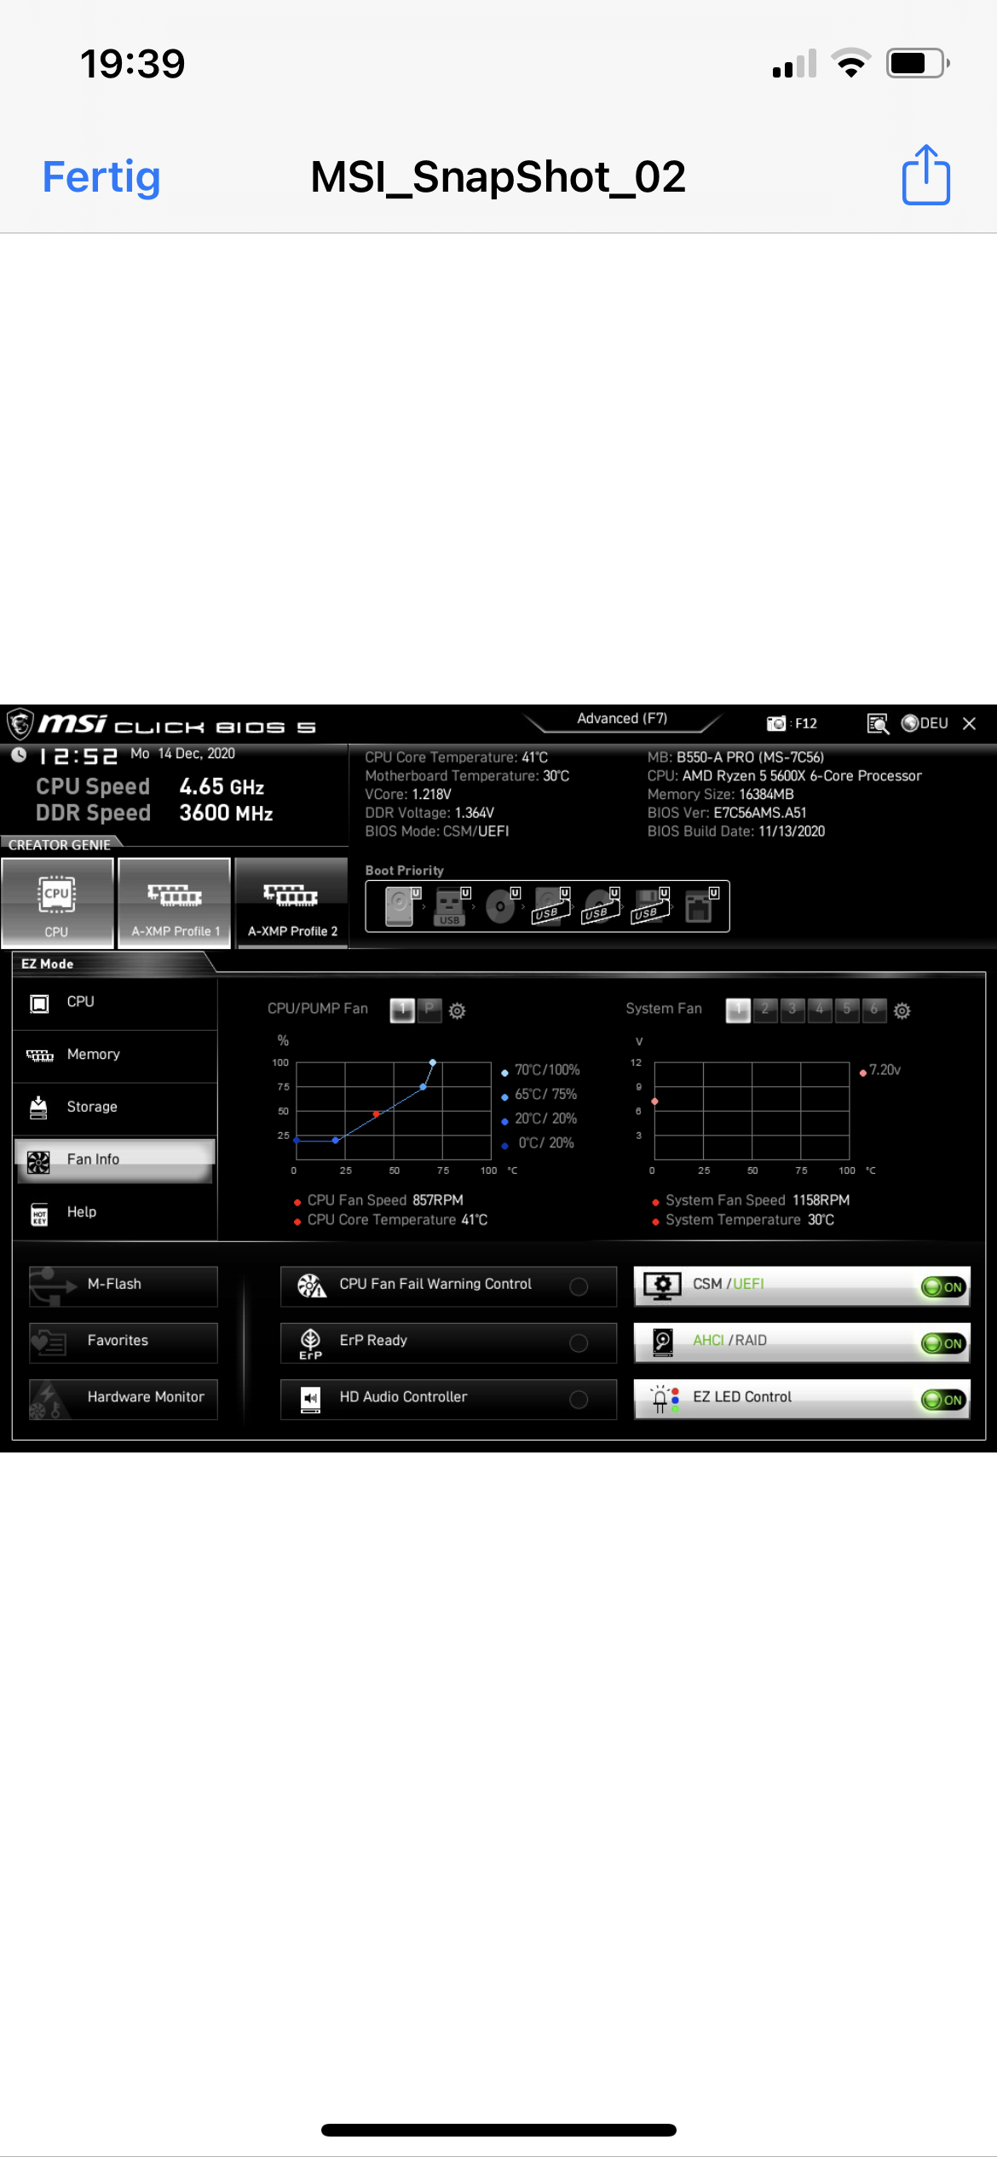The height and width of the screenshot is (2157, 997).
Task: Toggle AHCI/RAID ON switch
Action: (944, 1343)
